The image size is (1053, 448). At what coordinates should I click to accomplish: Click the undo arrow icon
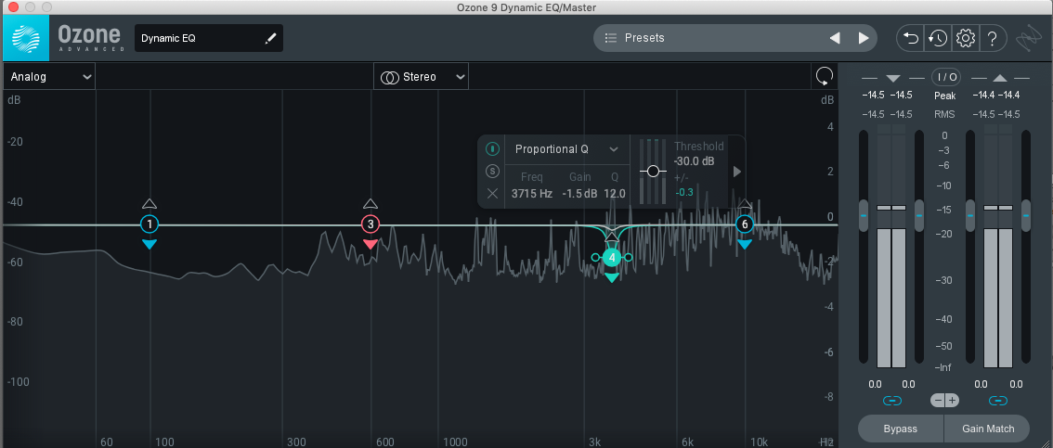point(911,38)
